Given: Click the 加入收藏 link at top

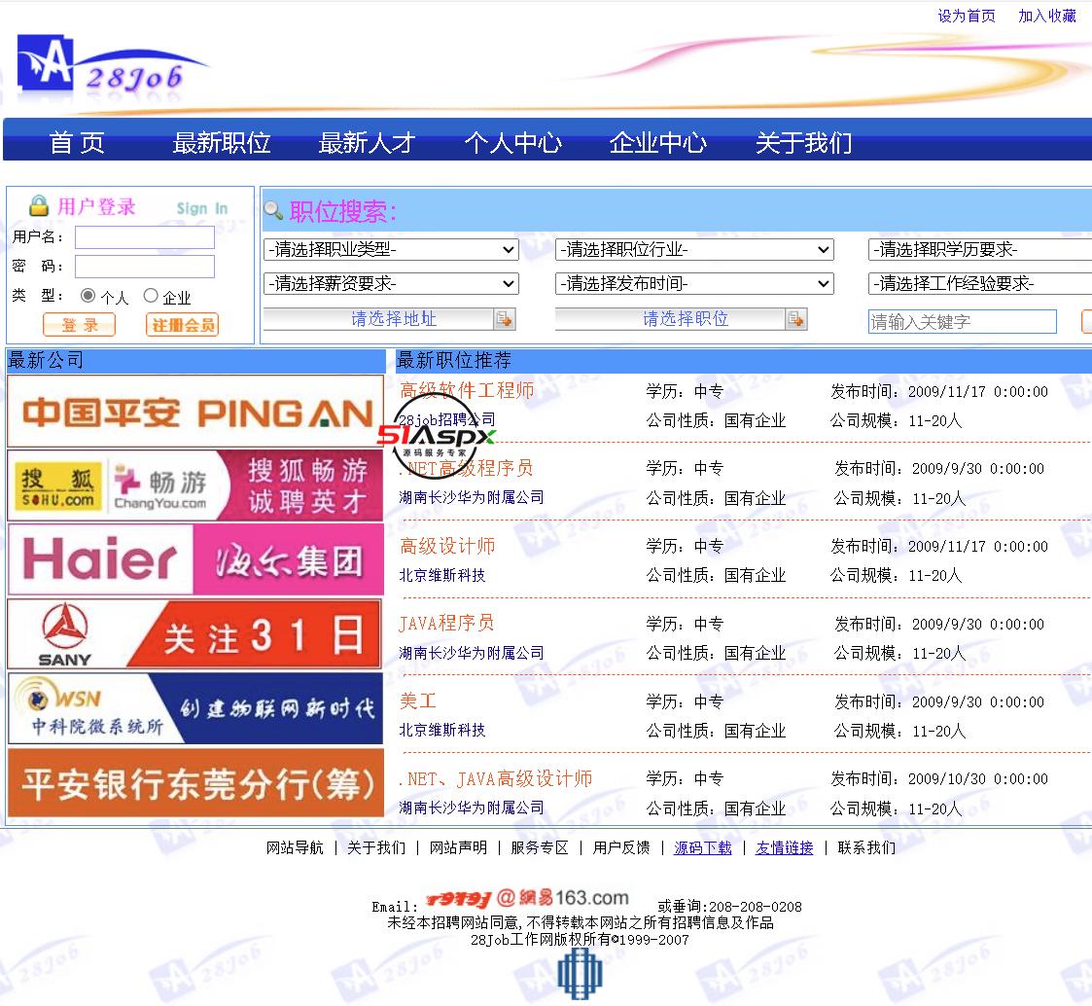Looking at the screenshot, I should 1046,16.
